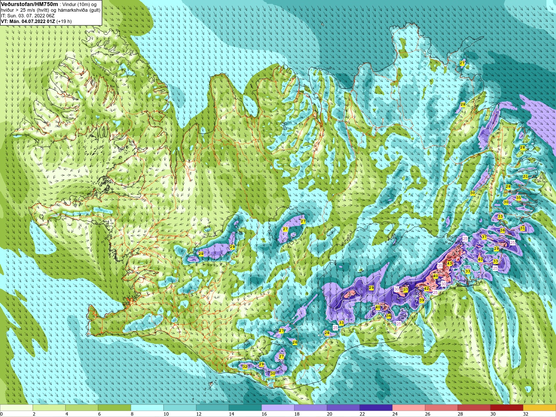Click the yellow gust label 35
The height and width of the screenshot is (417, 556).
click(518, 198)
